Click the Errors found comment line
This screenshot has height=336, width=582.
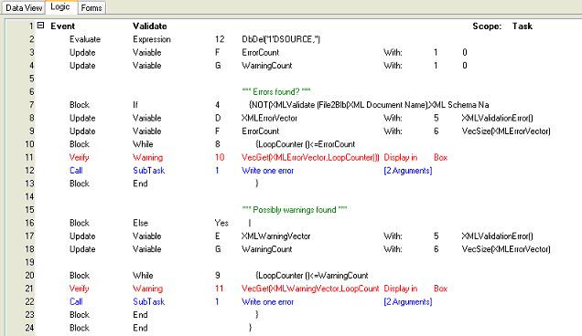[276, 92]
